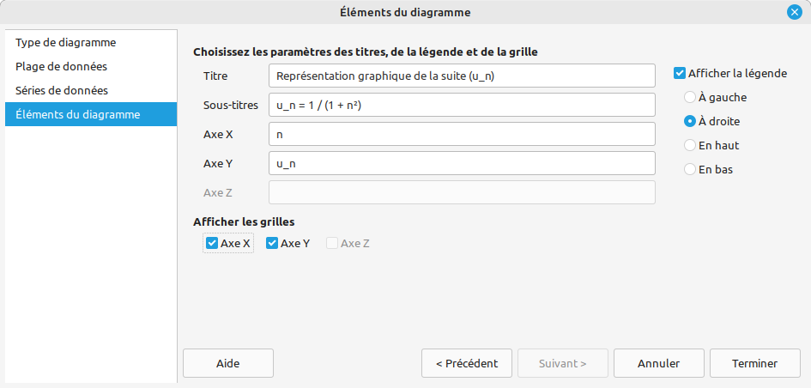Click the Aide button

click(x=227, y=363)
